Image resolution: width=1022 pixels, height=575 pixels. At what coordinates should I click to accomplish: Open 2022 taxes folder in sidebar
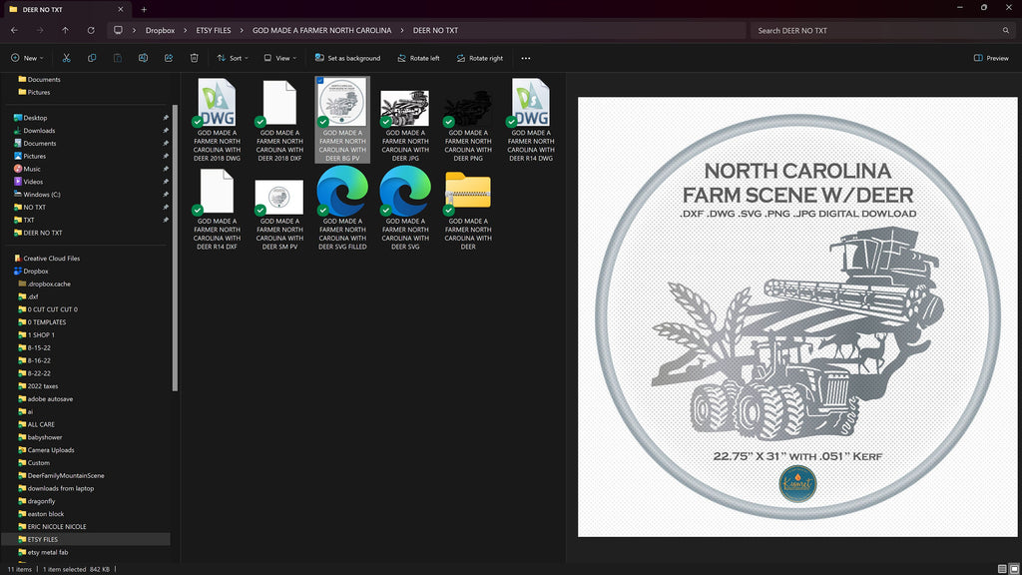(x=42, y=386)
